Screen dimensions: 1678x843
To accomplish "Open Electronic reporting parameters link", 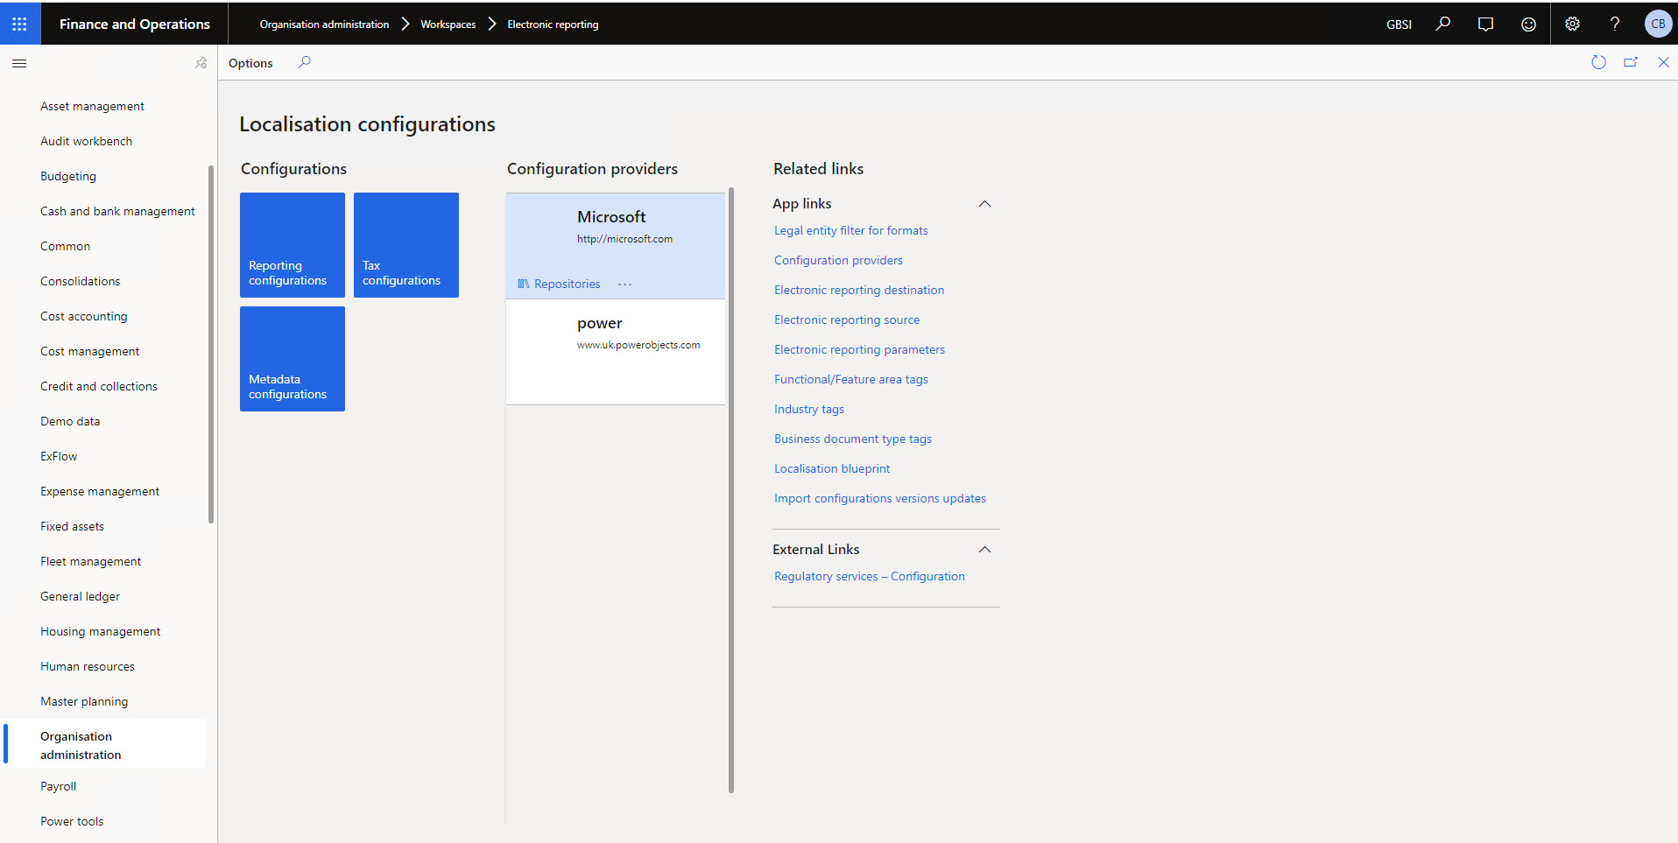I will click(859, 350).
